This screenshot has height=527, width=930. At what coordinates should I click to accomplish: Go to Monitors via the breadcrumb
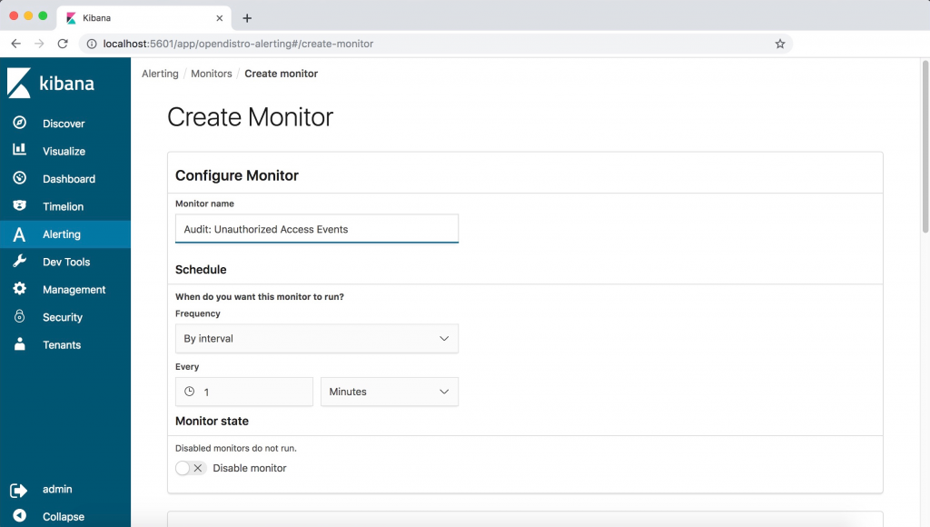coord(212,74)
